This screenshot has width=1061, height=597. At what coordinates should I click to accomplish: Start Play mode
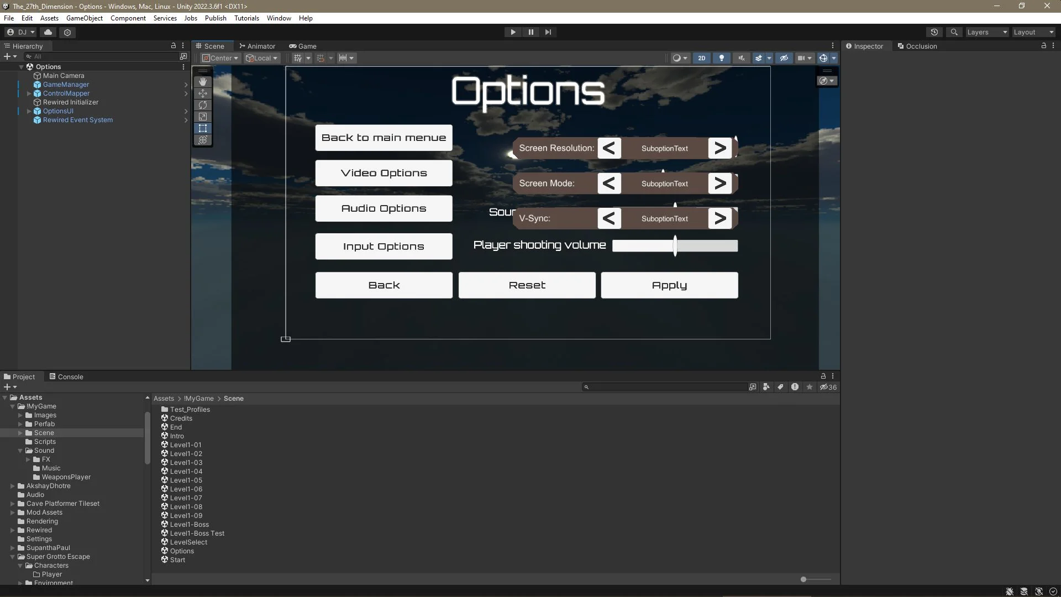[513, 32]
